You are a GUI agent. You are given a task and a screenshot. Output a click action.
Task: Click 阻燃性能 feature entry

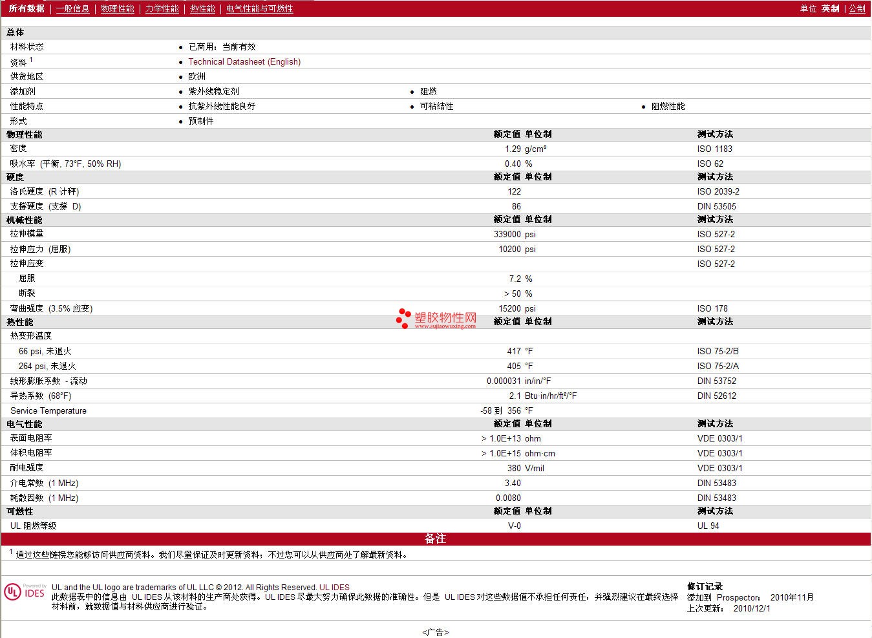(x=668, y=106)
